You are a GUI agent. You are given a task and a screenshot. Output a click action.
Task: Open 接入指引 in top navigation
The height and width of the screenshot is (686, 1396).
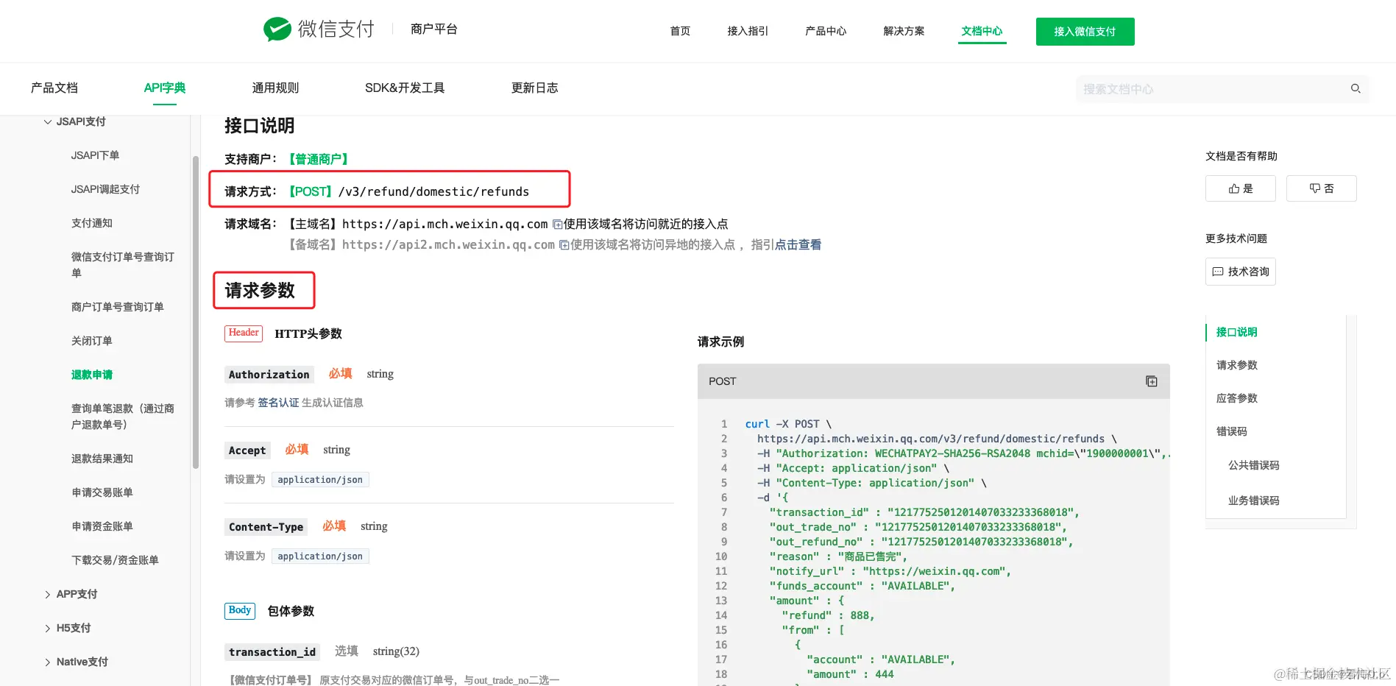(x=748, y=31)
